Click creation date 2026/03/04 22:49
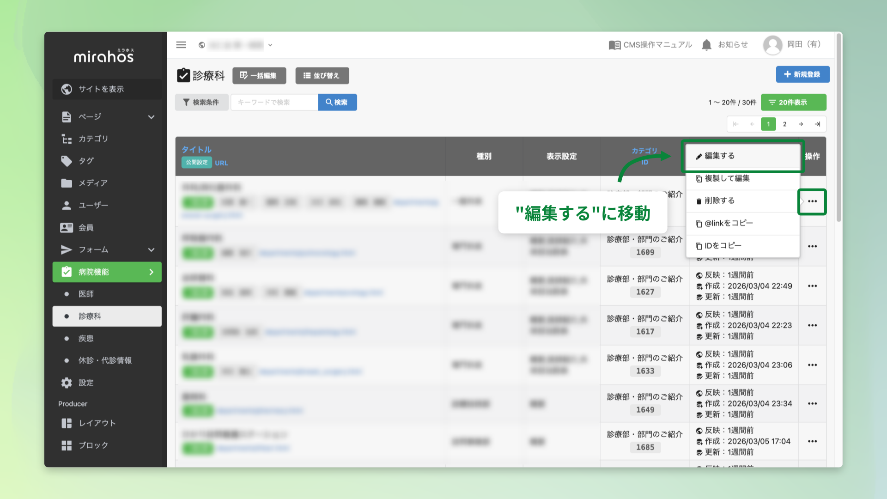Viewport: 887px width, 499px height. [x=760, y=286]
